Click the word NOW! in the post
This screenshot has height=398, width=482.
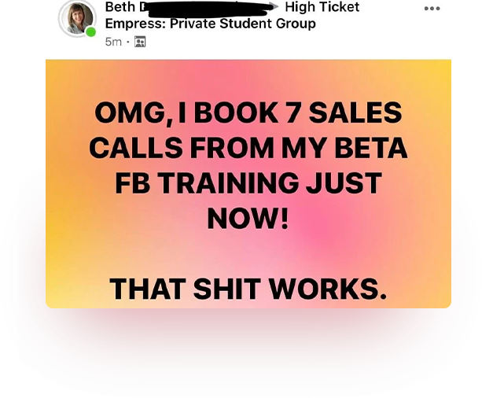point(248,219)
